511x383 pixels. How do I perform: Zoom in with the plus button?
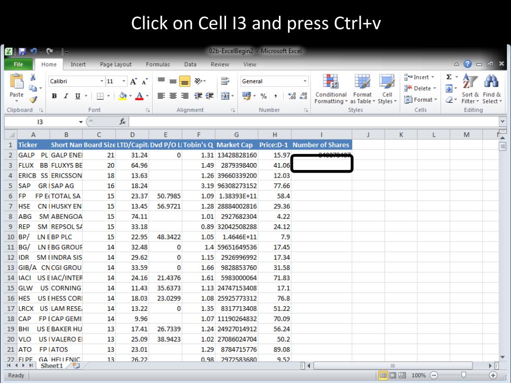pyautogui.click(x=493, y=376)
